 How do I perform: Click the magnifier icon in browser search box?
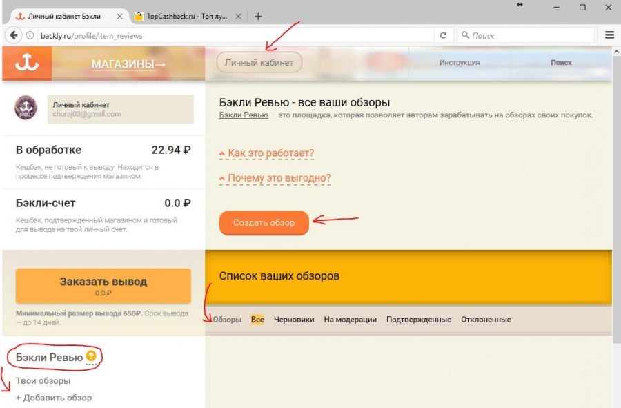click(465, 35)
